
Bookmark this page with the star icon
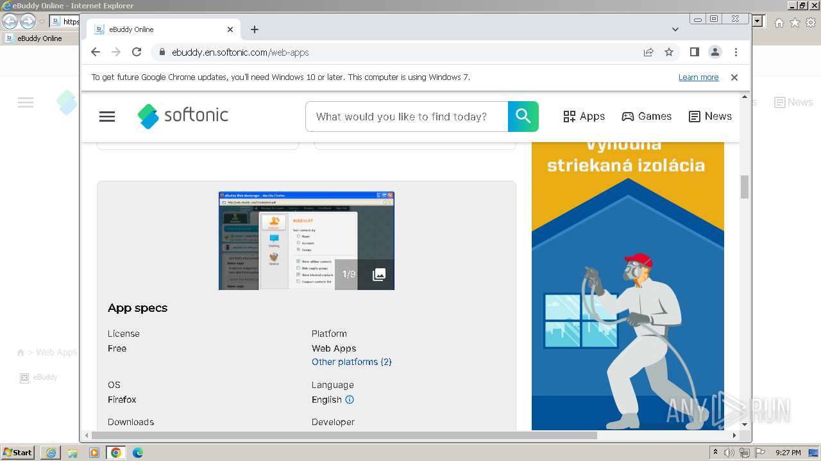[669, 53]
